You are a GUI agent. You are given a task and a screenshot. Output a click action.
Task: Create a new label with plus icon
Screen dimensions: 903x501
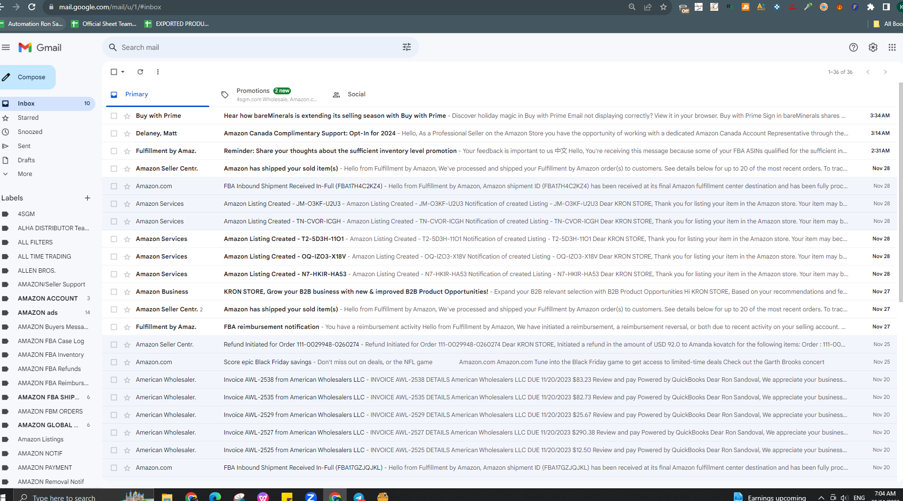(x=88, y=198)
